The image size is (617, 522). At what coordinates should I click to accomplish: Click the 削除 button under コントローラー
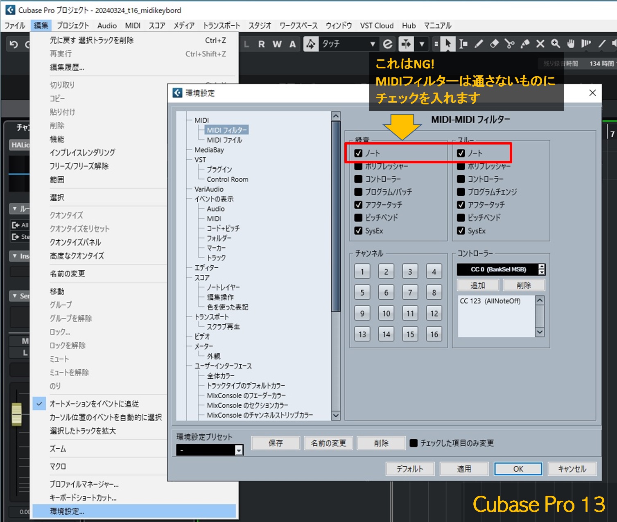click(x=524, y=285)
